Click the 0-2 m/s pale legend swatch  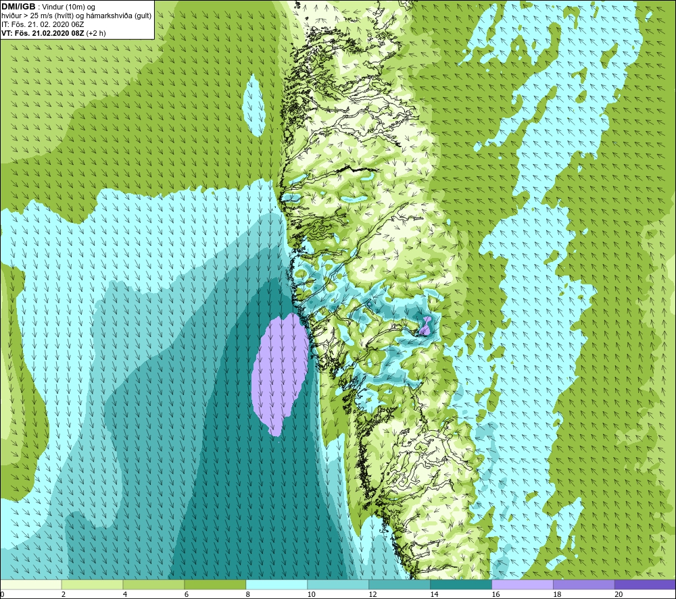[x=31, y=584]
